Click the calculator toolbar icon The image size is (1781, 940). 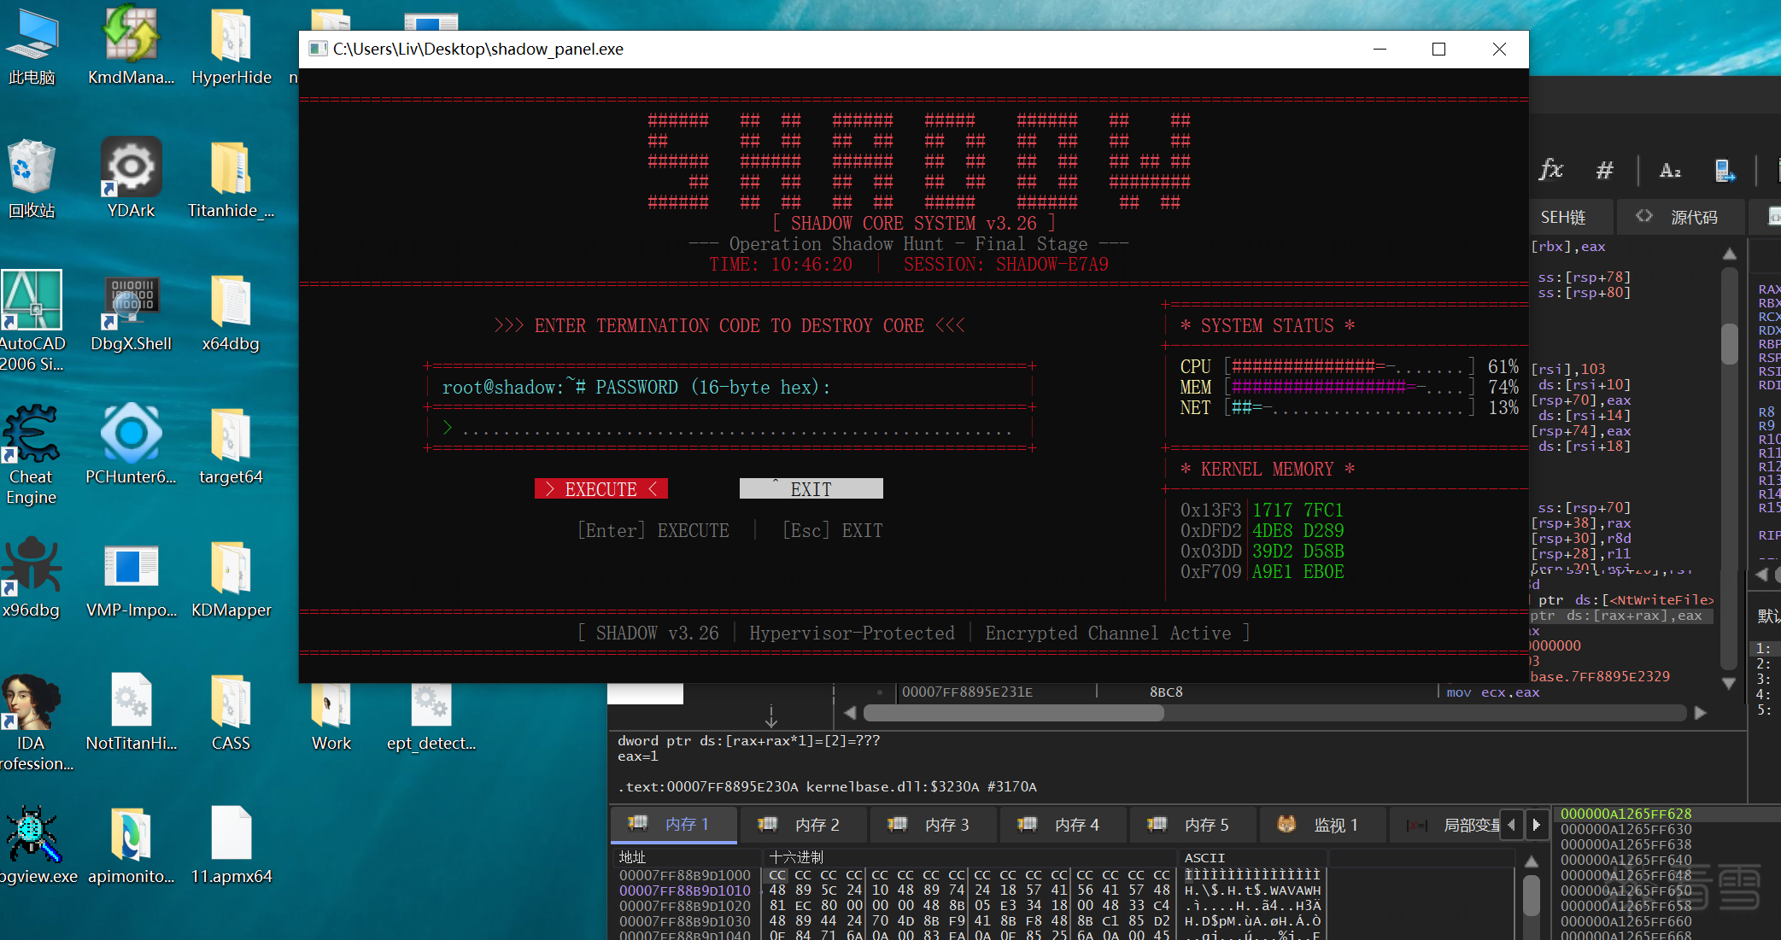pos(1725,170)
